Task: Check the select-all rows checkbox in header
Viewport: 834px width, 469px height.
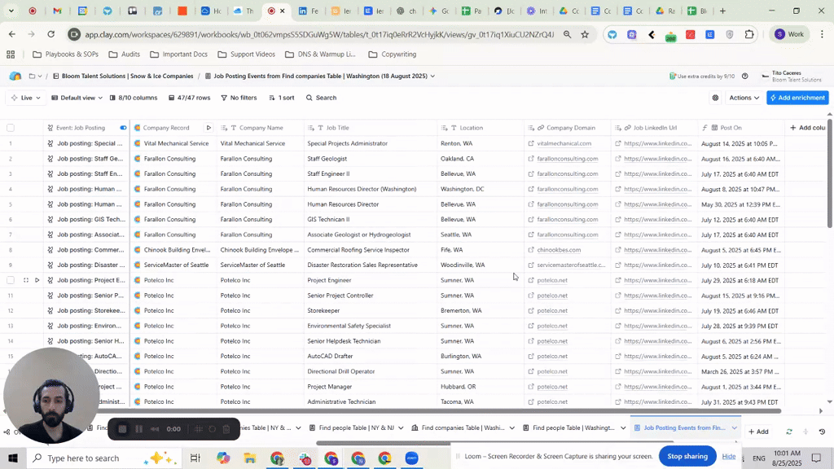Action: coord(11,128)
